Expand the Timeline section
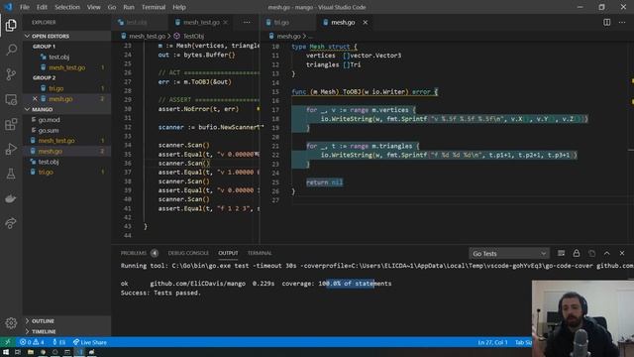The image size is (634, 357). coord(66,331)
